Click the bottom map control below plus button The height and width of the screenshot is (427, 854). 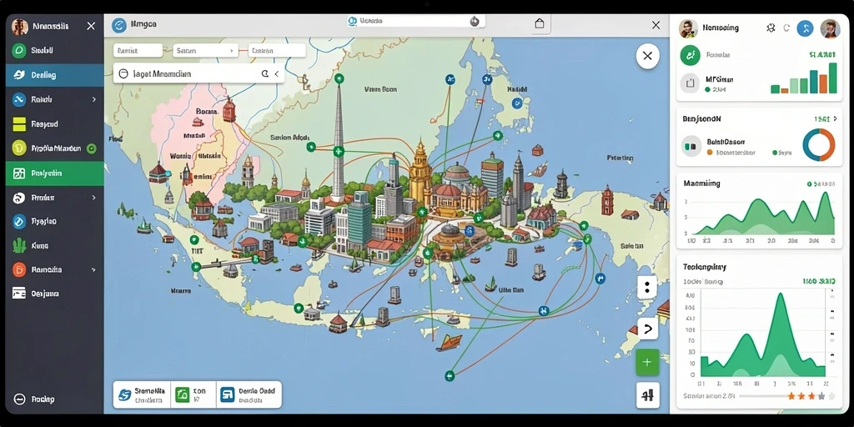point(647,395)
